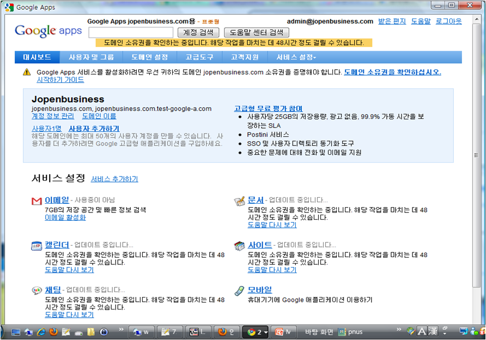The height and width of the screenshot is (340, 486).
Task: Click the IME 'A' language mode icon
Action: 422,331
